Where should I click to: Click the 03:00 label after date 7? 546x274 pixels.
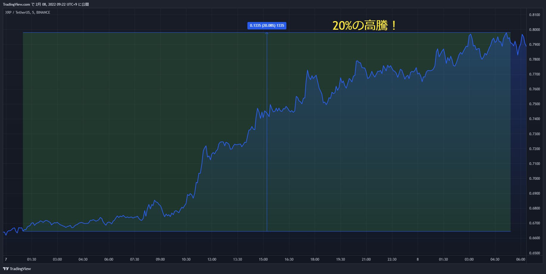pos(57,259)
